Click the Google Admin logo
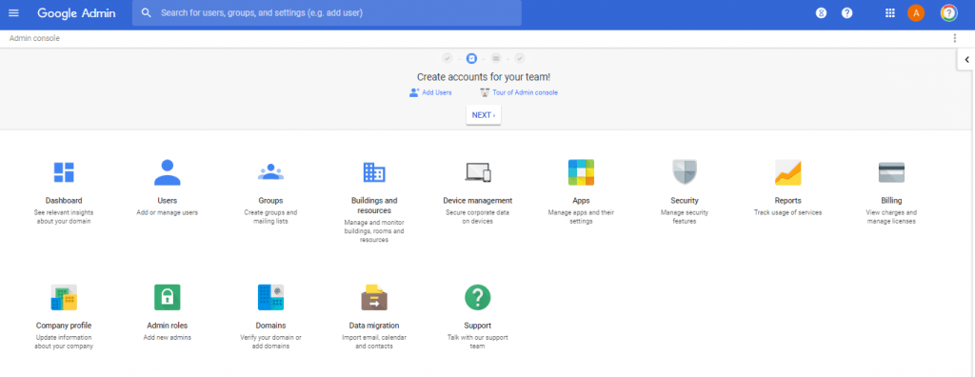 point(76,13)
